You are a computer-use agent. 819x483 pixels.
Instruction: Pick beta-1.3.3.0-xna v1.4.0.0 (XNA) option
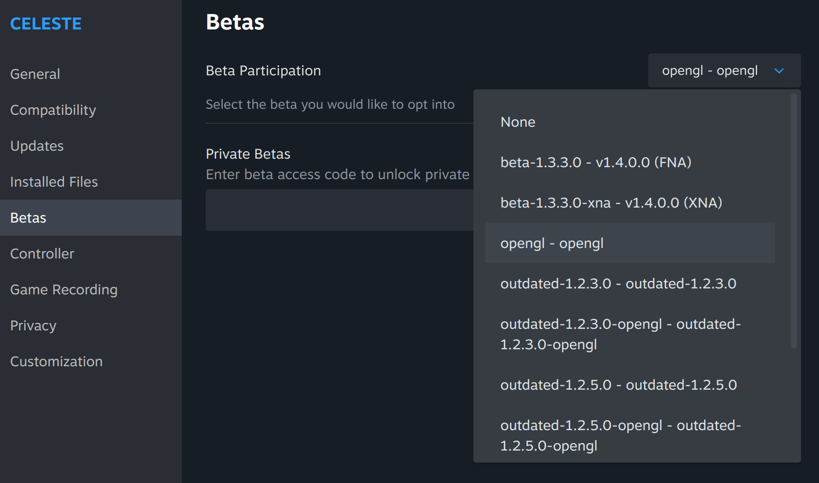tap(611, 203)
